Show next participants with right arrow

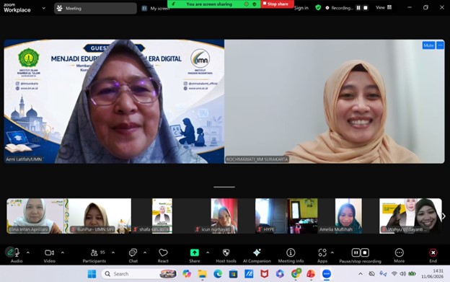[444, 216]
